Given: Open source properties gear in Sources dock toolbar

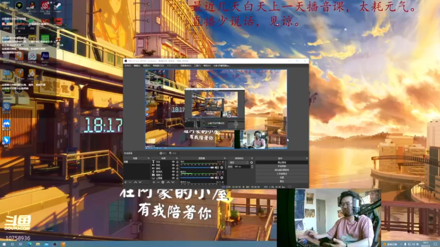Looking at the screenshot, I should point(163,182).
